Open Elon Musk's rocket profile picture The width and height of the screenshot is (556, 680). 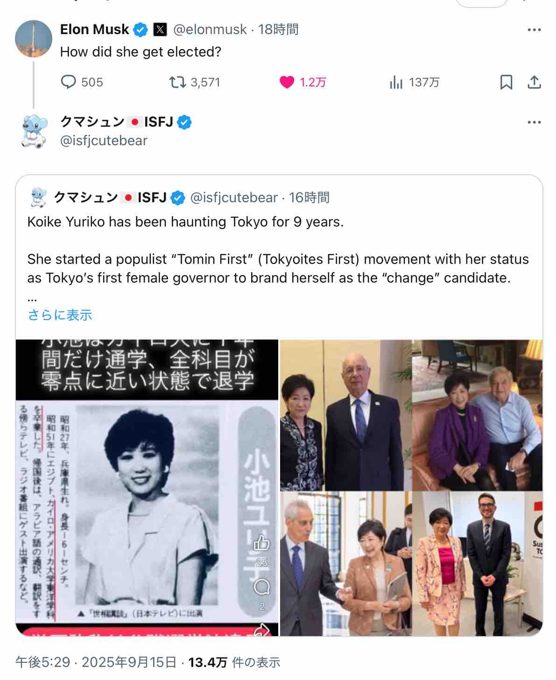(34, 39)
